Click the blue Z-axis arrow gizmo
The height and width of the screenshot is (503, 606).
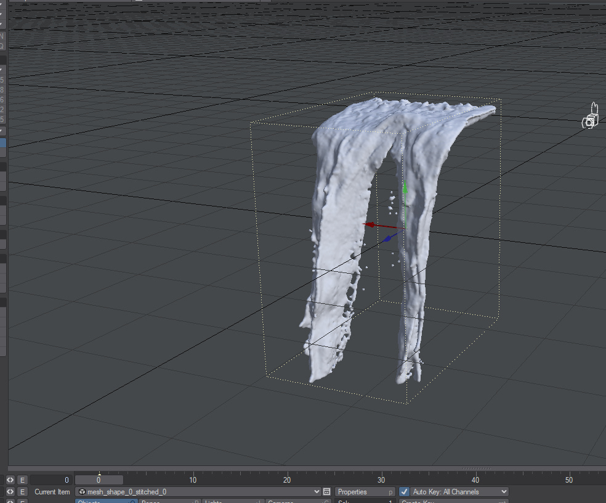388,239
